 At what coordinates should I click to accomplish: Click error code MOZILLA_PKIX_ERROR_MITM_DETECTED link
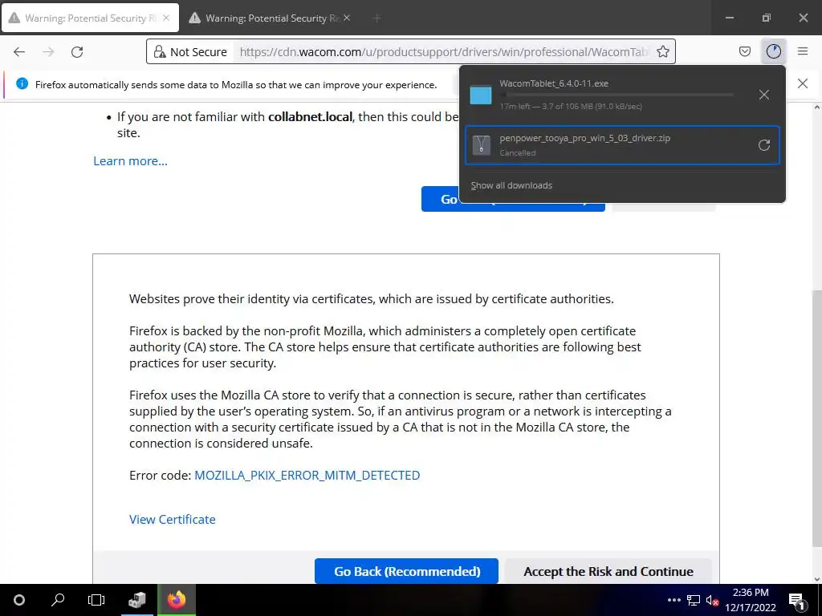(x=307, y=475)
